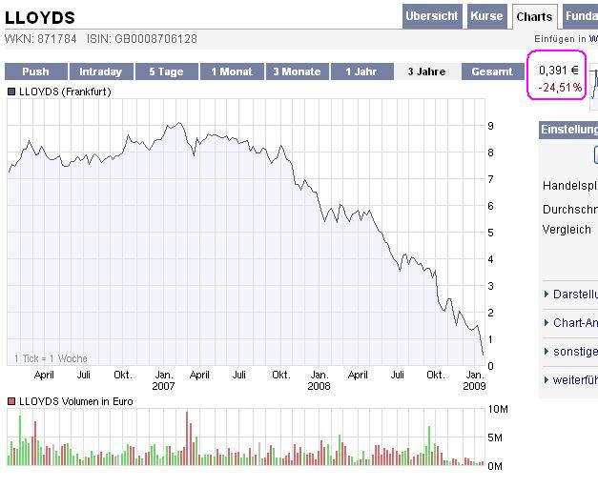Show the Gesamt full history chart

492,71
